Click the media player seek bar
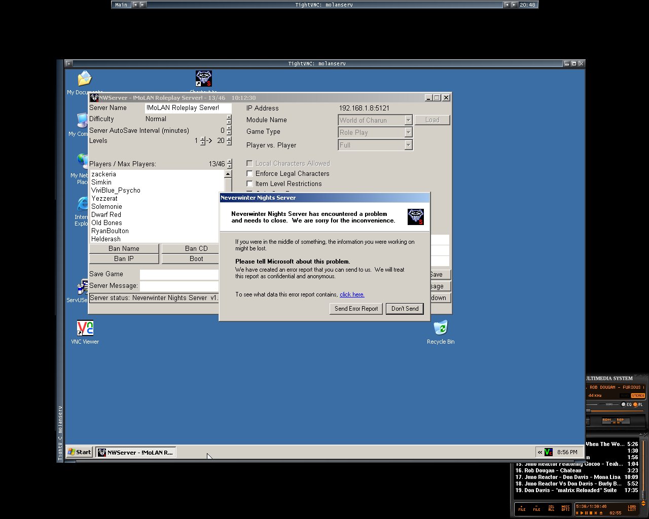649x519 pixels. pos(615,411)
